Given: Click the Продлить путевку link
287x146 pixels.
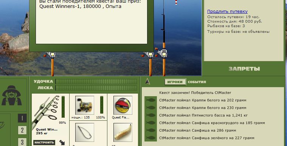Looking at the screenshot, I should coord(227,12).
